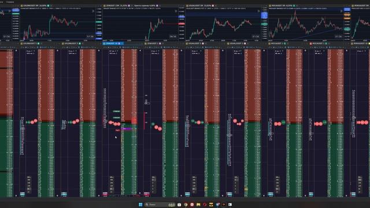370x208 pixels.
Task: Click the large blue level label on VOXELUSDT chart scale
Action: coord(264,16)
